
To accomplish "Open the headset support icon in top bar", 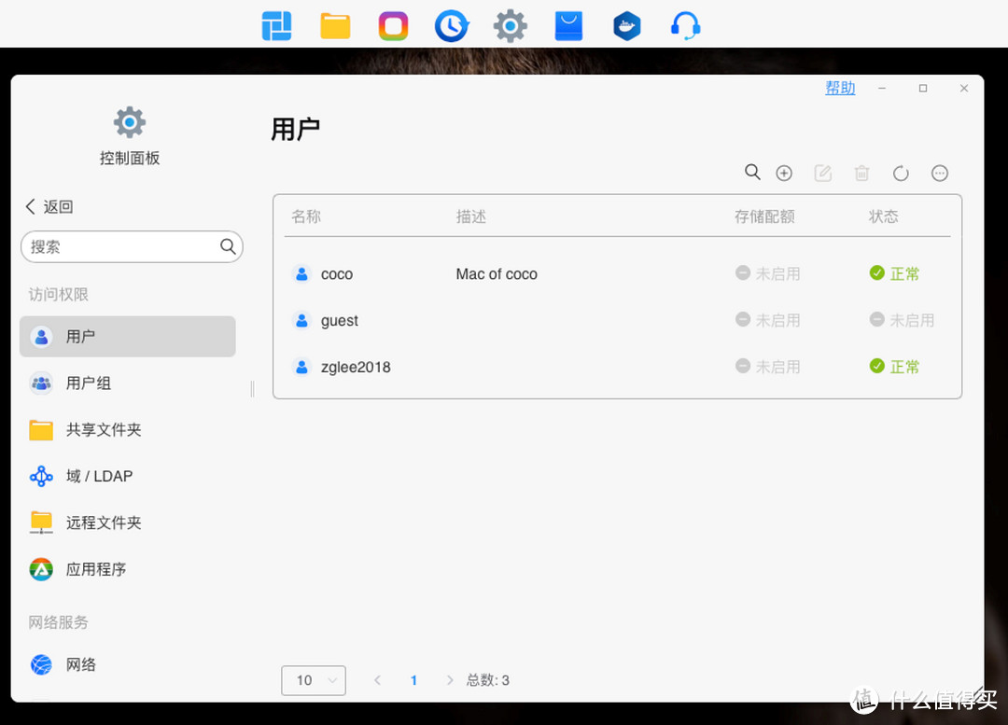I will pos(684,25).
